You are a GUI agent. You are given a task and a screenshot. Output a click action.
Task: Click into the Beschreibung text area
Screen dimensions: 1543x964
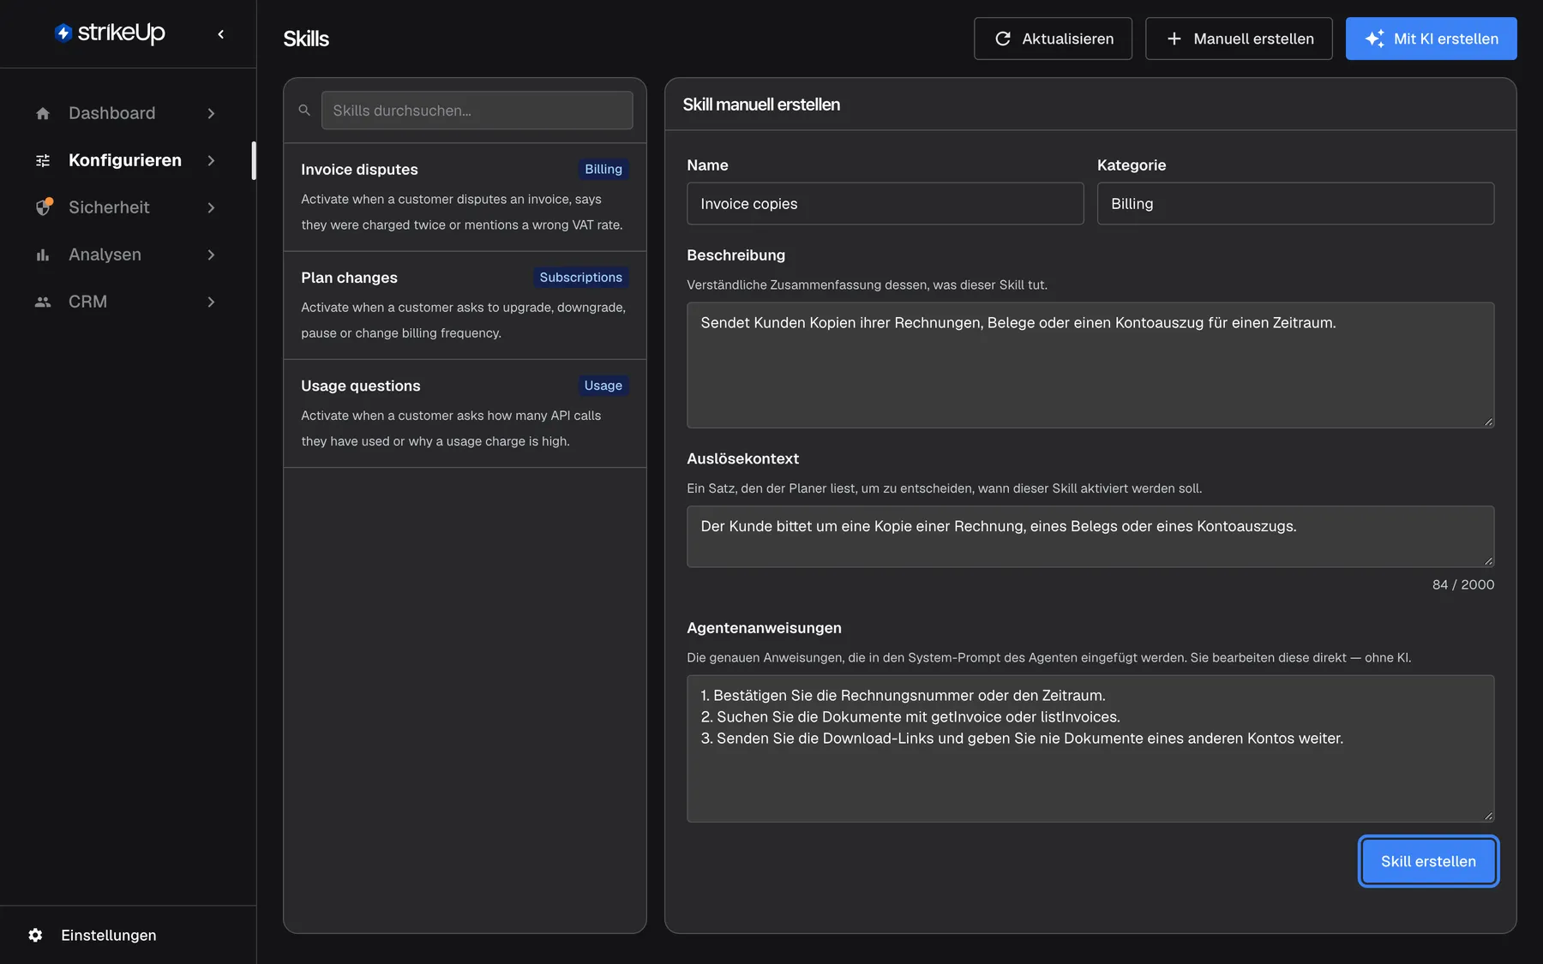click(1090, 365)
